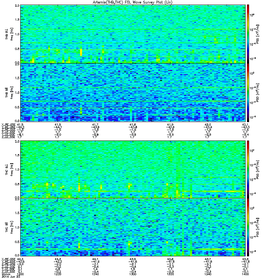Click the "1.0" frequency tick of the THC B⊥ panel

click(17, 169)
